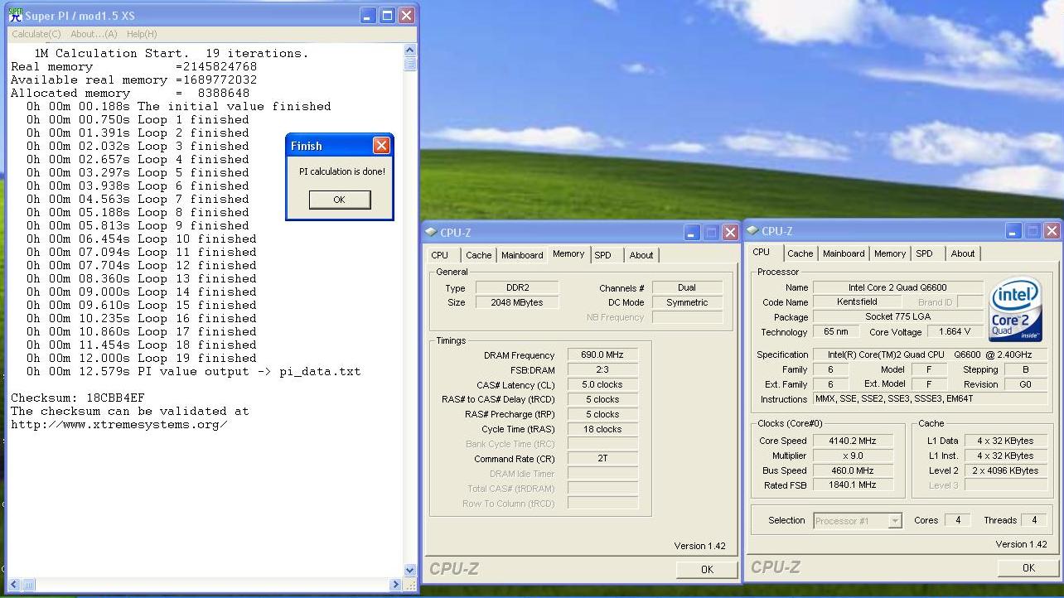Click the Core Speed value '4140.2 MHz'

[x=853, y=441]
